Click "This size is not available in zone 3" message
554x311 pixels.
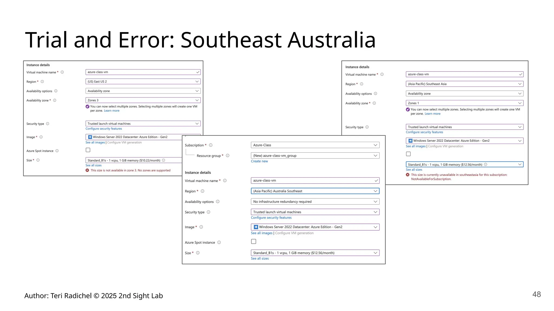tap(130, 170)
